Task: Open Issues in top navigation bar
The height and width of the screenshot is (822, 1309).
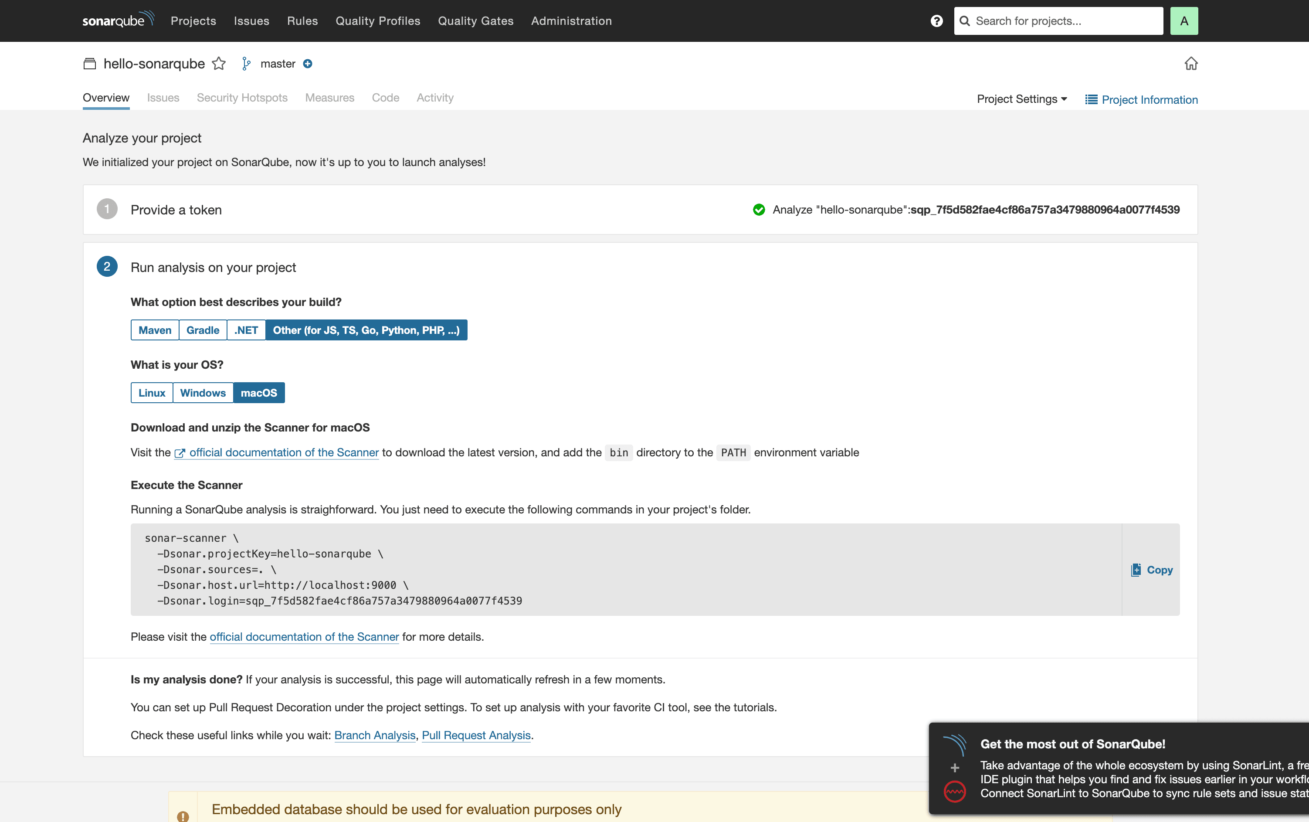Action: [251, 20]
